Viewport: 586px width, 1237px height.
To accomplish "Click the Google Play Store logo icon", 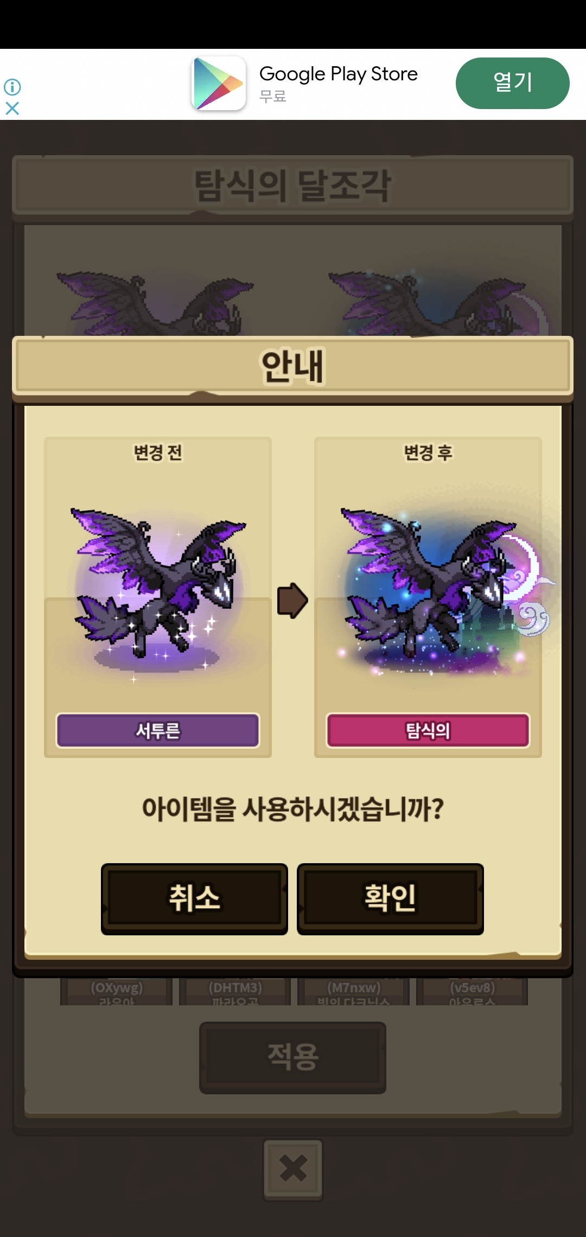I will (219, 84).
